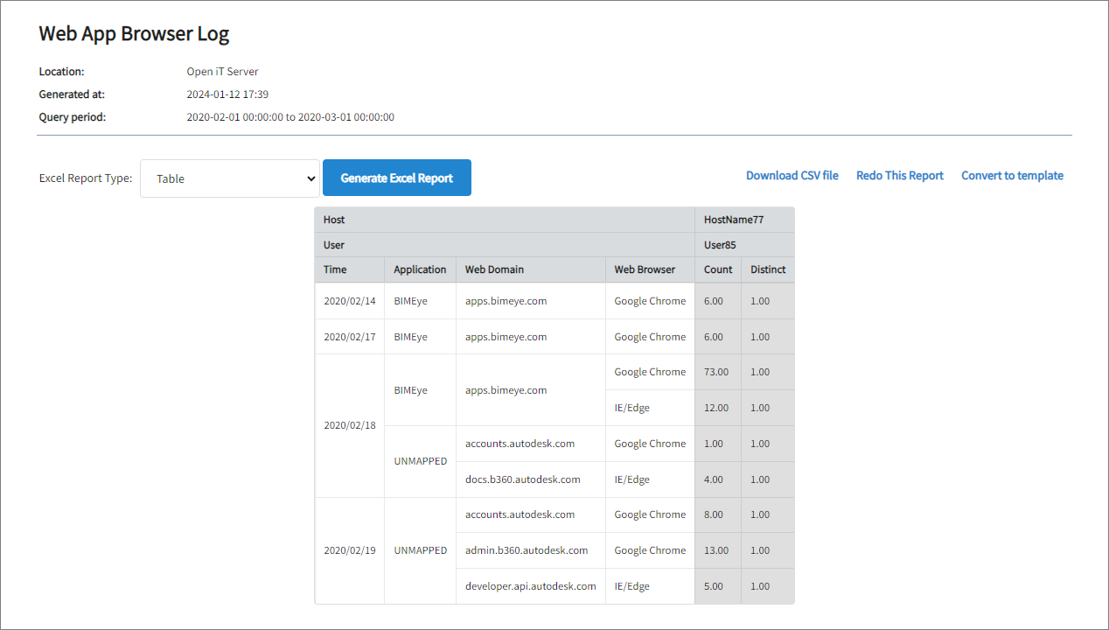Click the Web App Browser Log title
This screenshot has width=1109, height=630.
tap(133, 33)
